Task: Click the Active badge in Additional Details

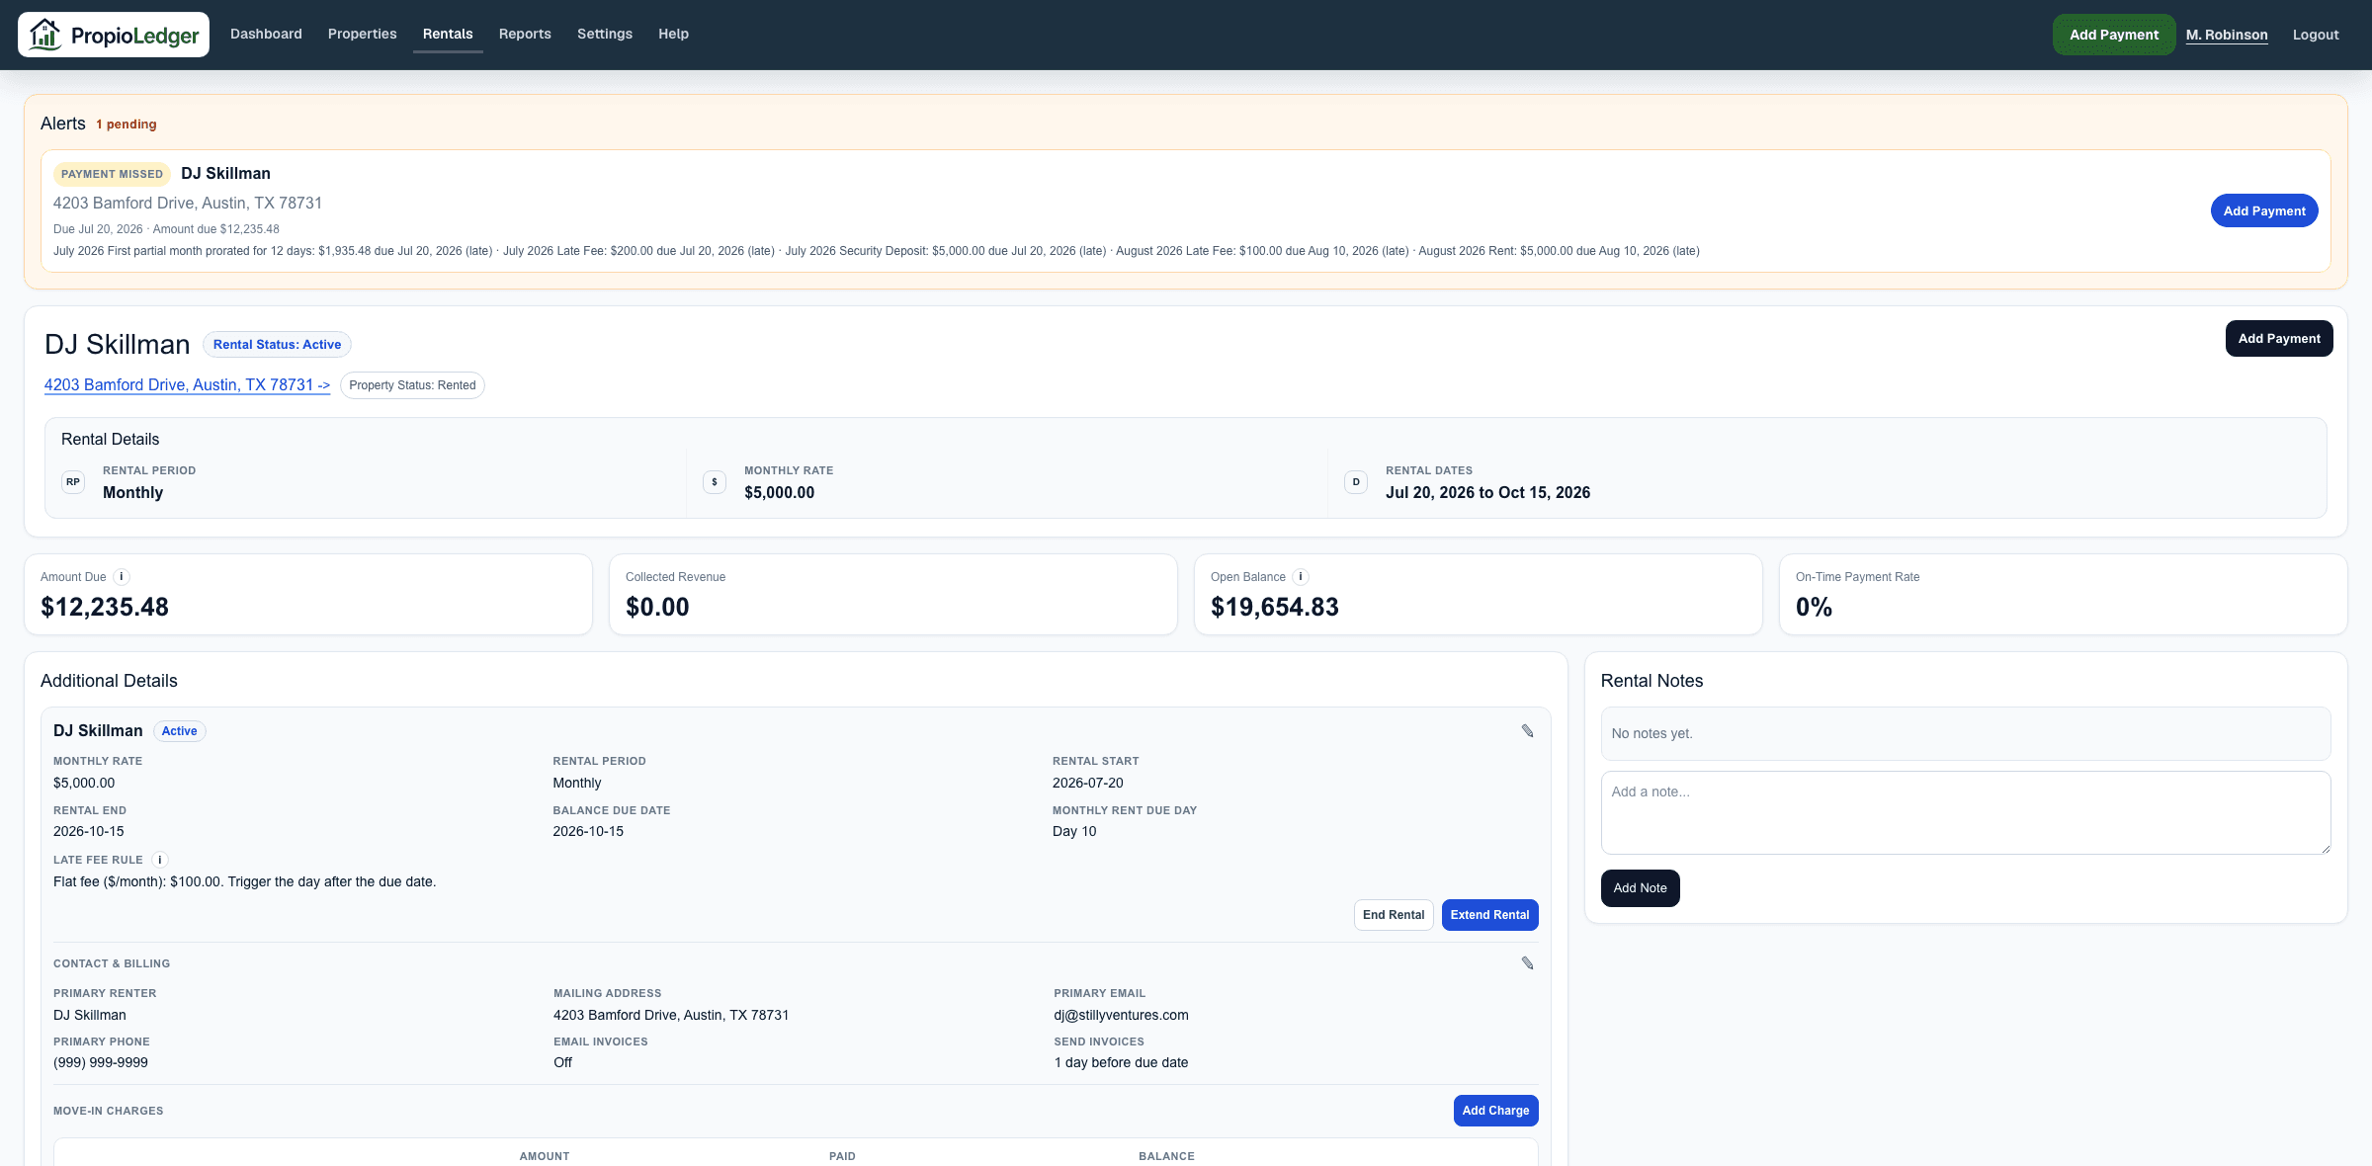Action: click(x=179, y=731)
